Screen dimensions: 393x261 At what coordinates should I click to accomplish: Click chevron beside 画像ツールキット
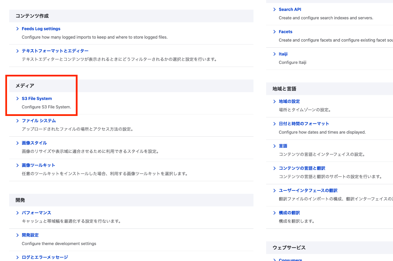[x=17, y=165]
